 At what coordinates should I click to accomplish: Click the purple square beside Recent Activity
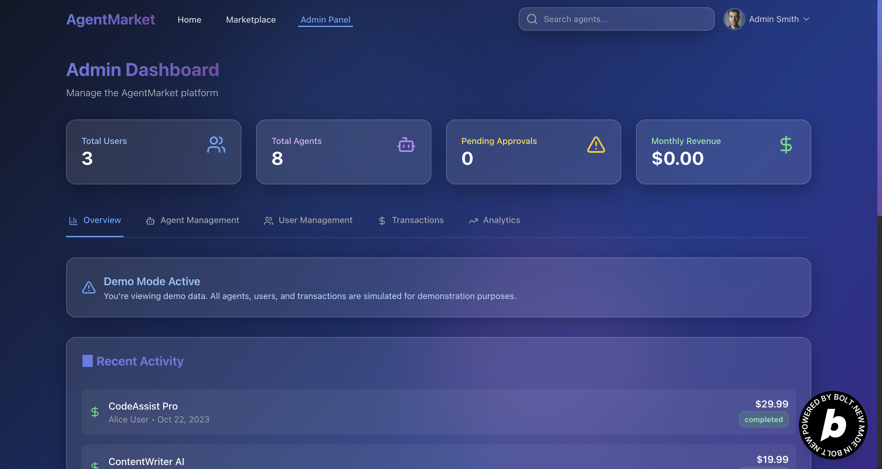(87, 361)
